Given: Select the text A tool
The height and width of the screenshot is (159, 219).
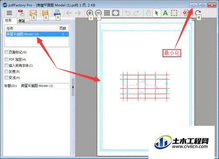Looking at the screenshot, I should coord(166,13).
